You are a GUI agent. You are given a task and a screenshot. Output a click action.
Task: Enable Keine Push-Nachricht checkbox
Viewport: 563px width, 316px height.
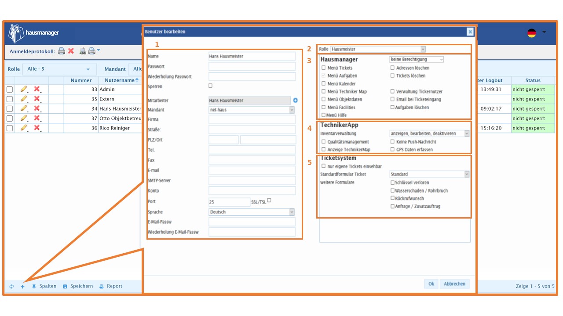pos(393,142)
